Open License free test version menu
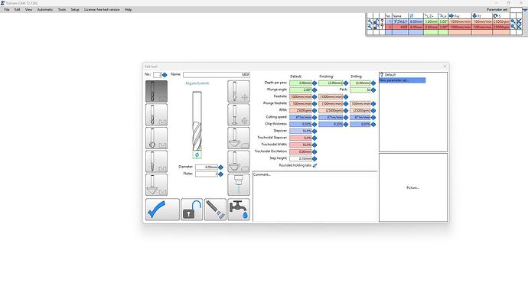Image resolution: width=528 pixels, height=283 pixels. tap(102, 10)
